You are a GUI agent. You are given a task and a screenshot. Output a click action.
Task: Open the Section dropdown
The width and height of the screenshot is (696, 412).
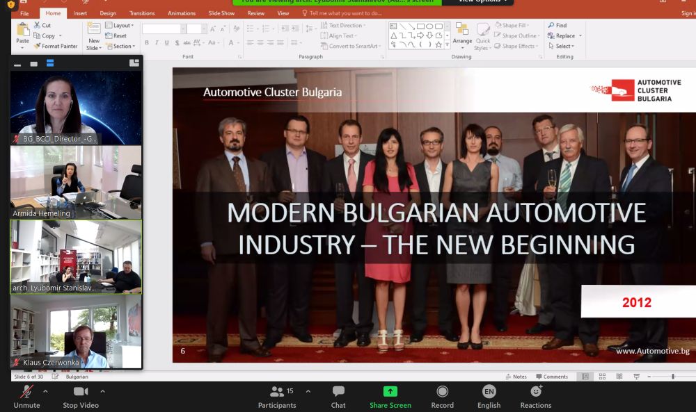coord(120,46)
